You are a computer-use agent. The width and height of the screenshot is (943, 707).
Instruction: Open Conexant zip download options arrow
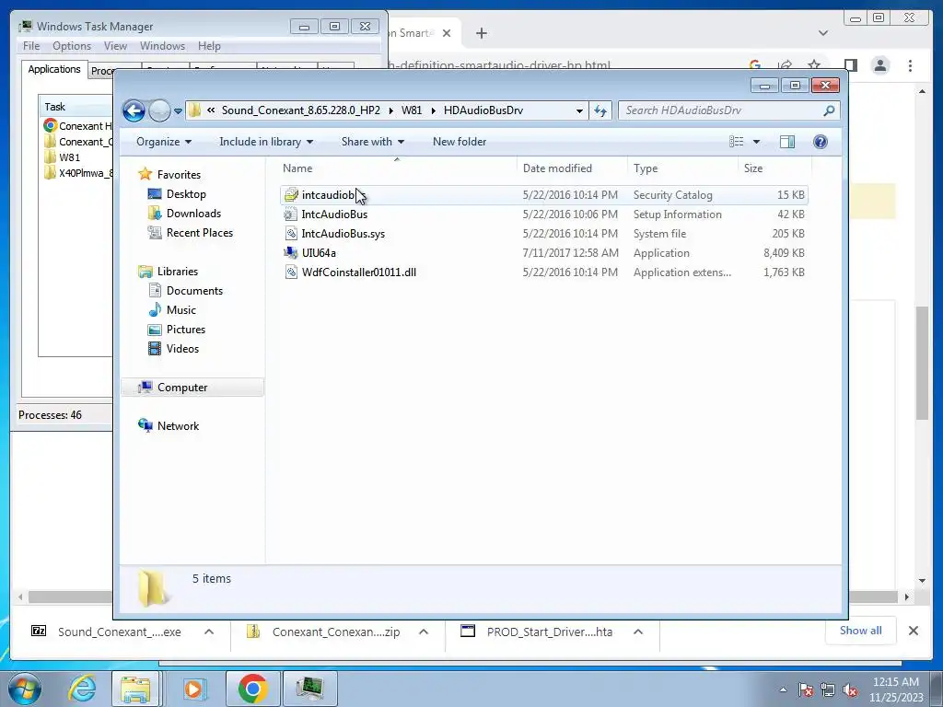point(424,632)
